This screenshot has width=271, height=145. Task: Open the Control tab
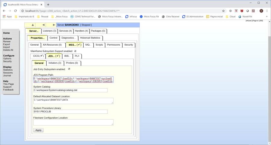(53, 38)
